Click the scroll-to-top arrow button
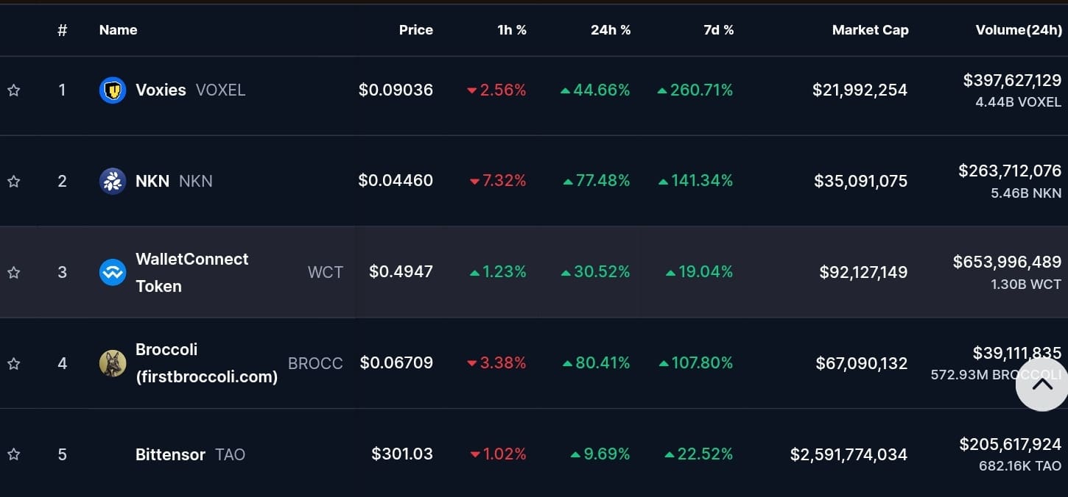 [x=1041, y=384]
